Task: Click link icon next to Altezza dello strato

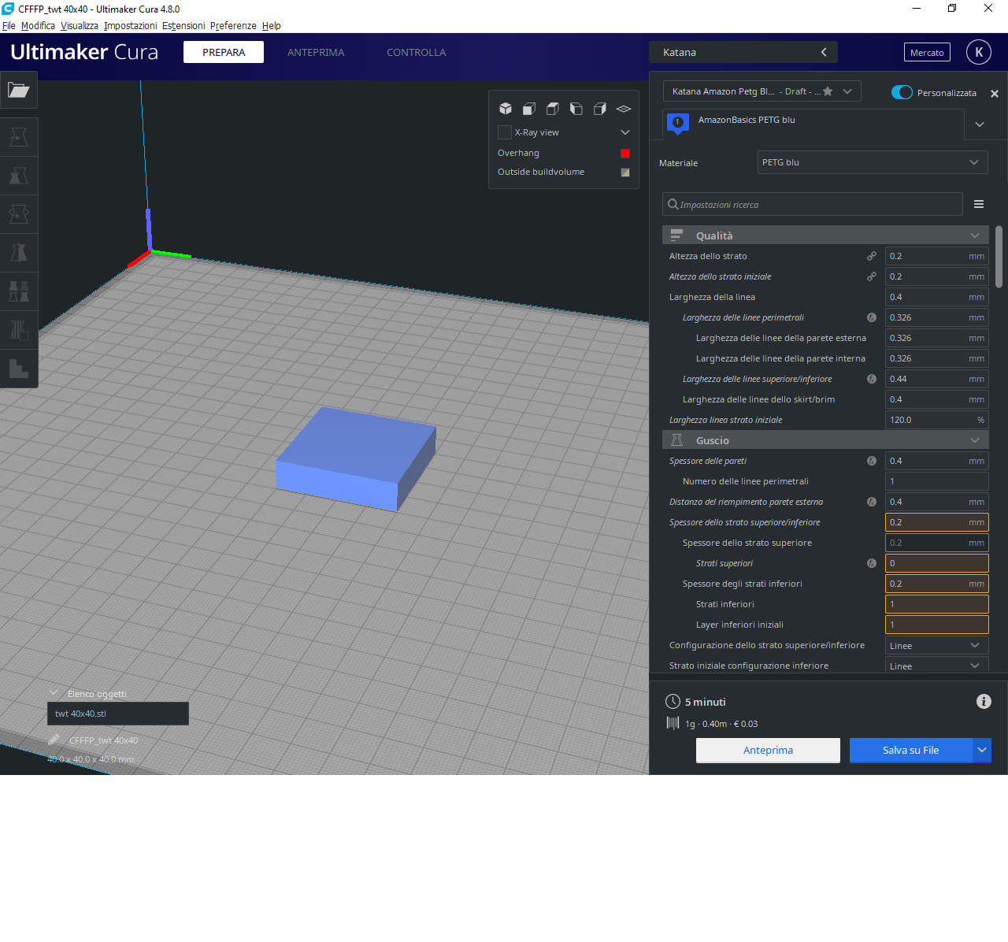Action: point(872,256)
